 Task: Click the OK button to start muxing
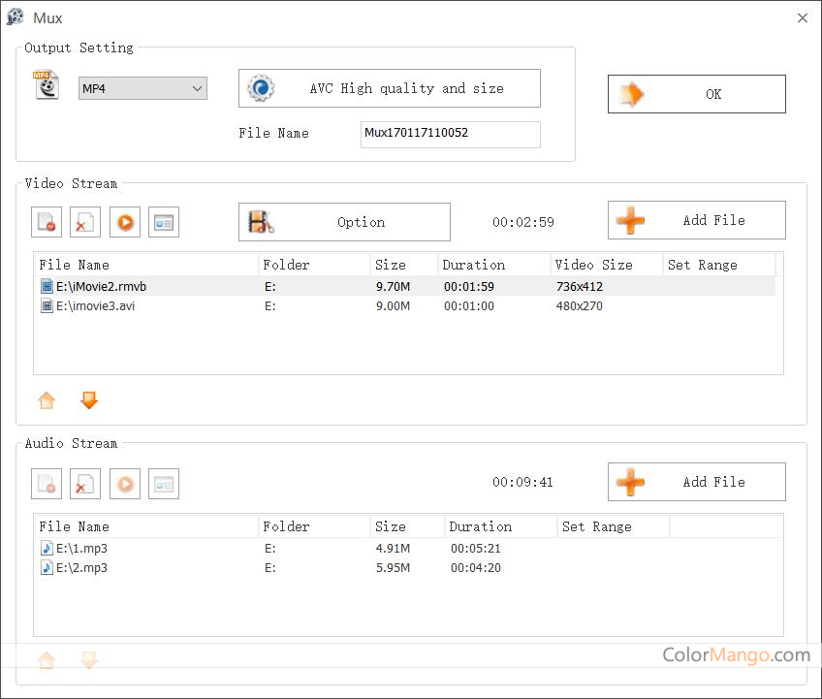click(x=696, y=94)
